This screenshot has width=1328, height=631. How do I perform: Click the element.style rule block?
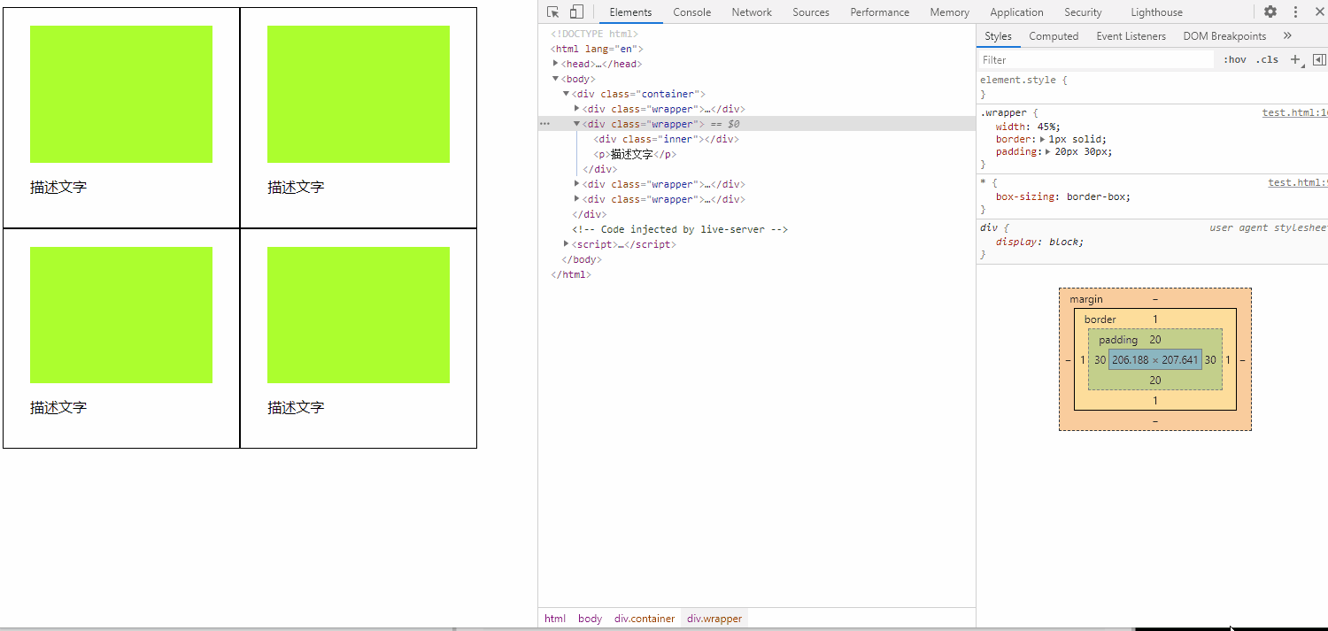click(1152, 87)
